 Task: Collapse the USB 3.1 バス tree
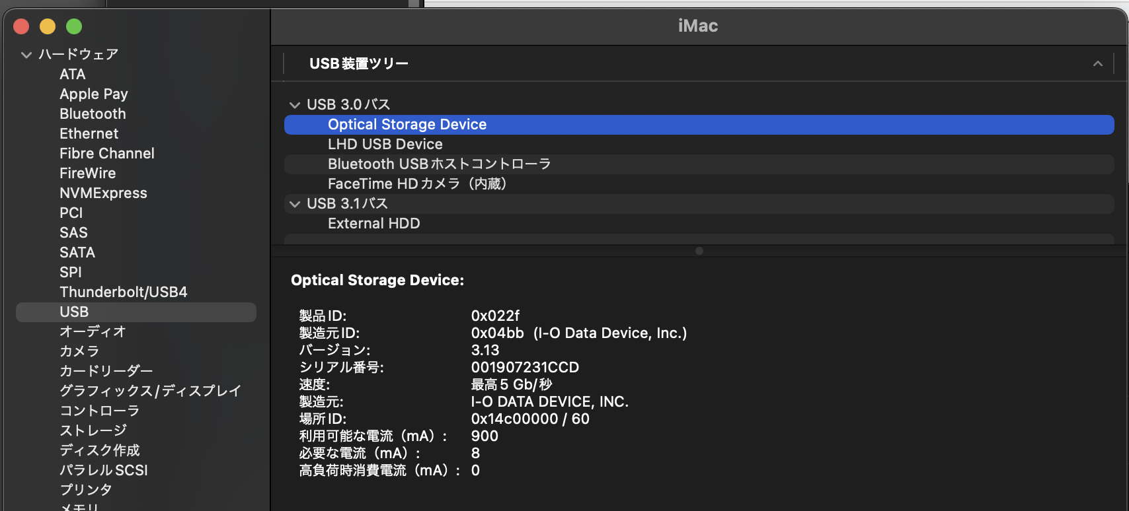click(295, 204)
